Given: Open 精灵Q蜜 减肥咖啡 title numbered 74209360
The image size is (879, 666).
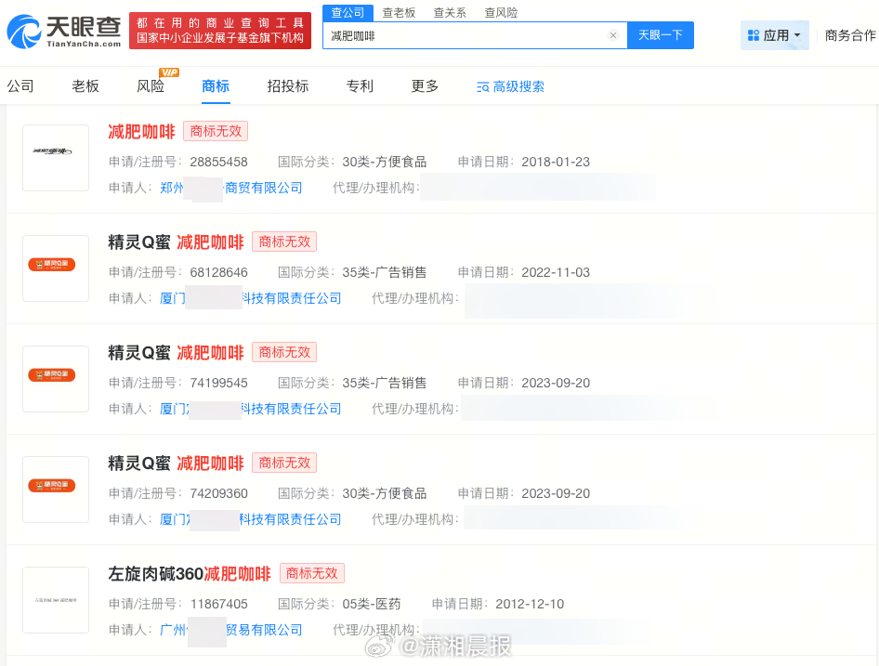Looking at the screenshot, I should 176,464.
